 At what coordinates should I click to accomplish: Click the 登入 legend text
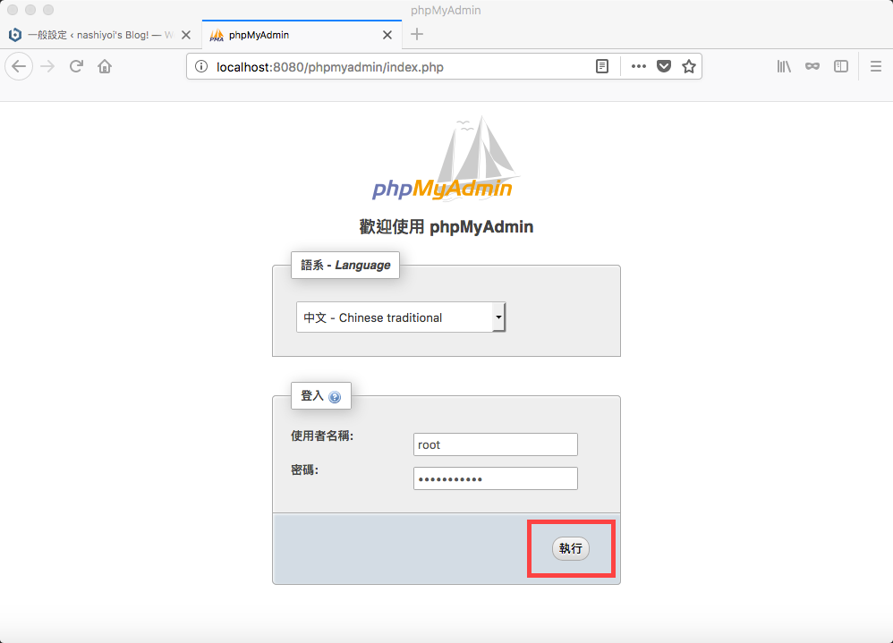pos(312,395)
